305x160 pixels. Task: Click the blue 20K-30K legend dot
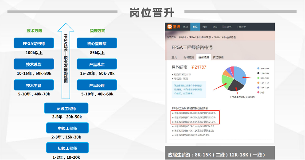click(x=258, y=68)
